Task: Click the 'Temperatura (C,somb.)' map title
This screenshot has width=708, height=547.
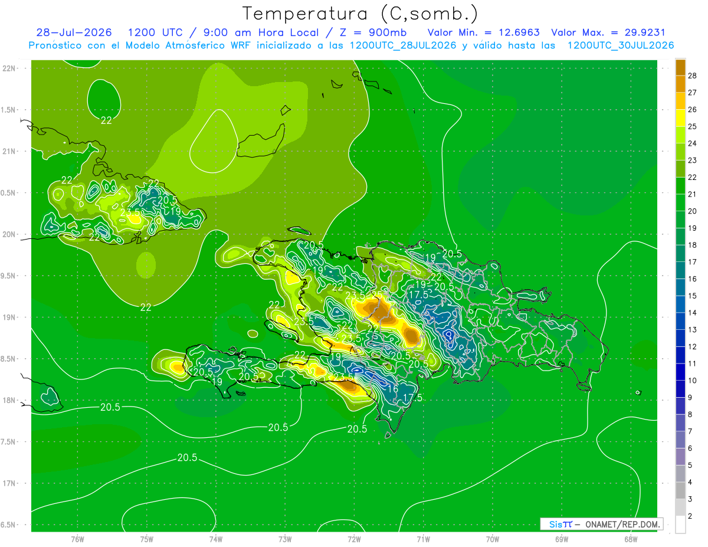Action: 360,13
